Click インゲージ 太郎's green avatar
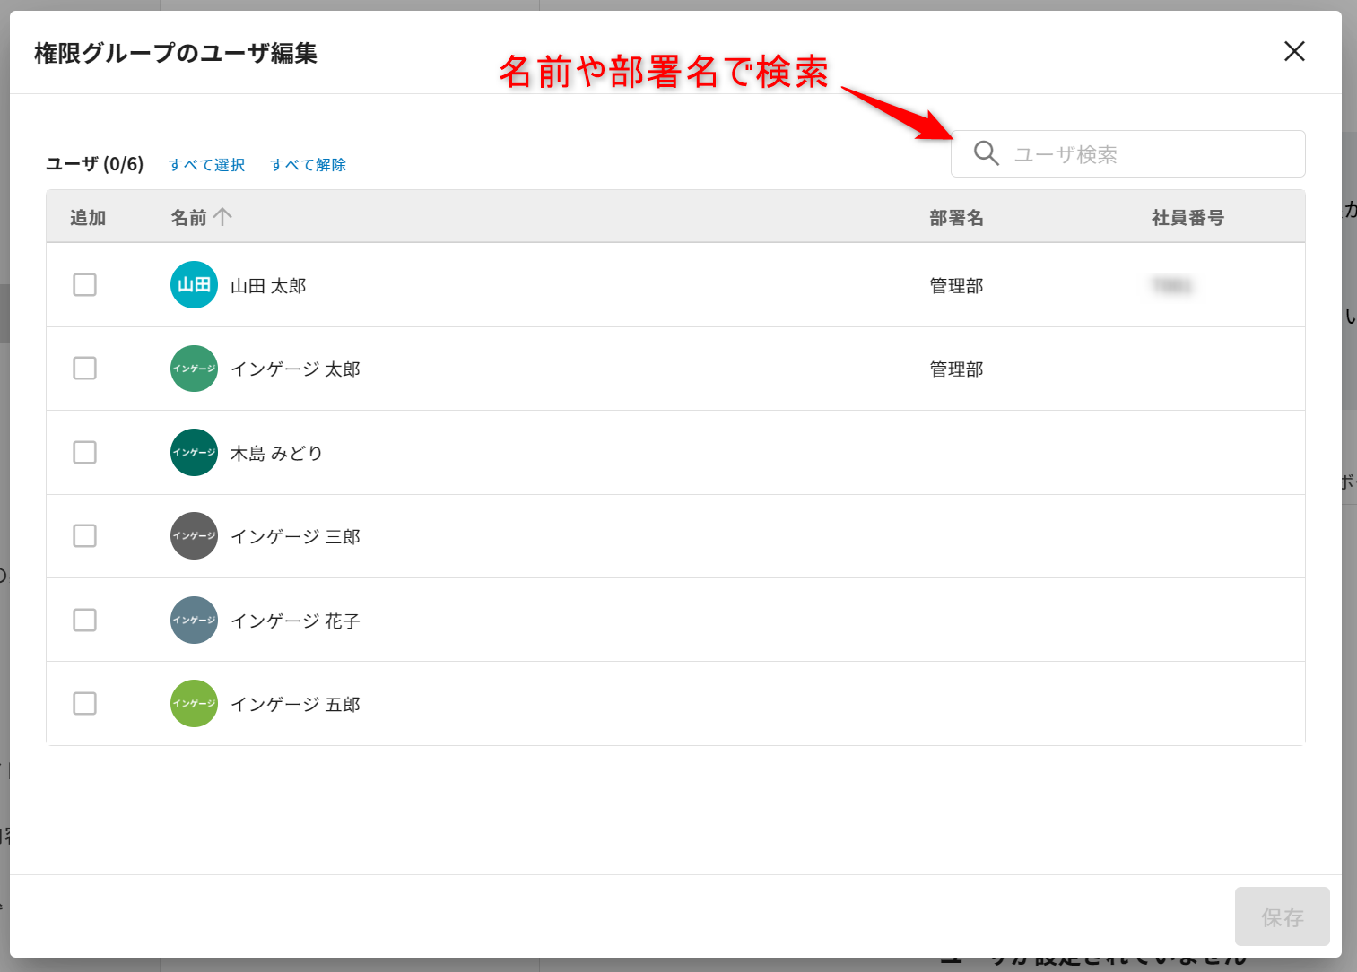Image resolution: width=1357 pixels, height=972 pixels. coord(194,369)
